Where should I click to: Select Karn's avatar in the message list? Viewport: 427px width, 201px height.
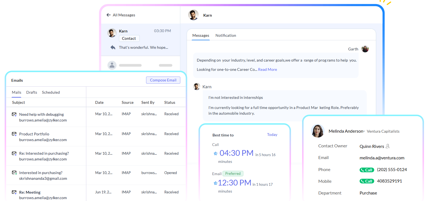point(112,33)
